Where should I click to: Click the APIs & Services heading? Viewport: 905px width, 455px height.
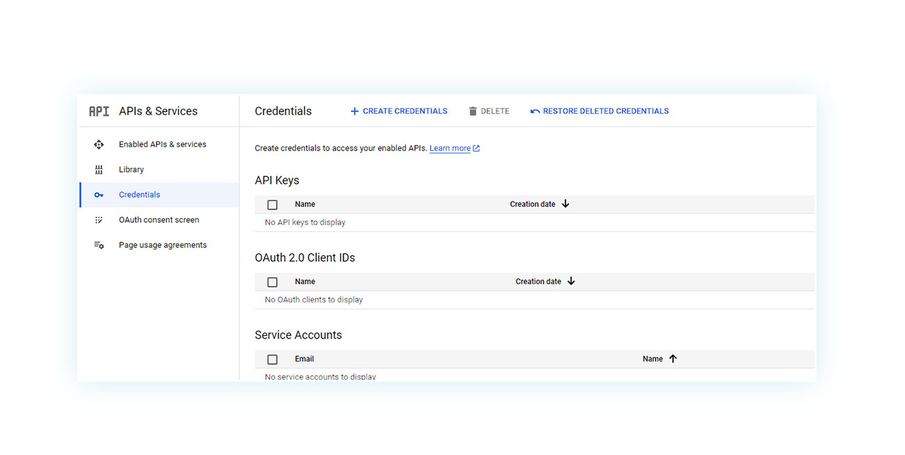pos(158,111)
